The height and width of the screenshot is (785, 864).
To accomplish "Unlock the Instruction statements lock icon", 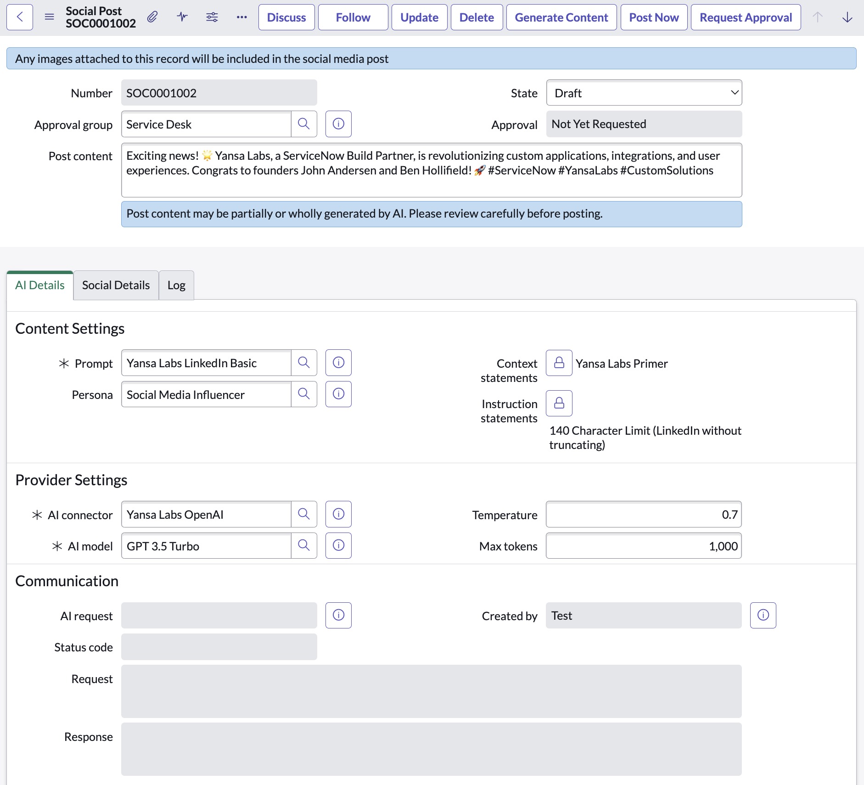I will [559, 403].
